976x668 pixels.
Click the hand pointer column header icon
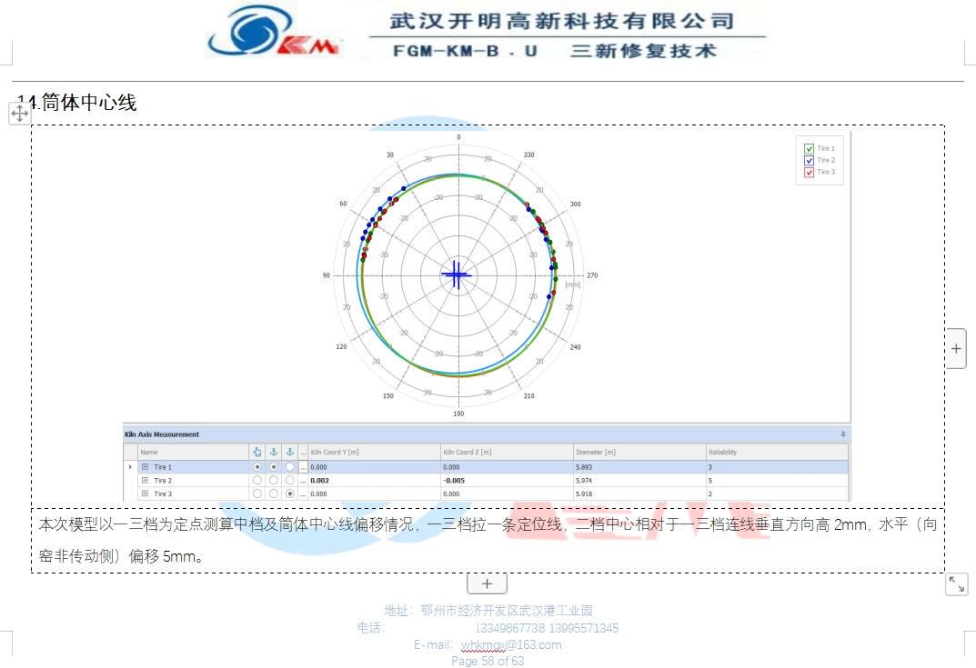coord(257,452)
